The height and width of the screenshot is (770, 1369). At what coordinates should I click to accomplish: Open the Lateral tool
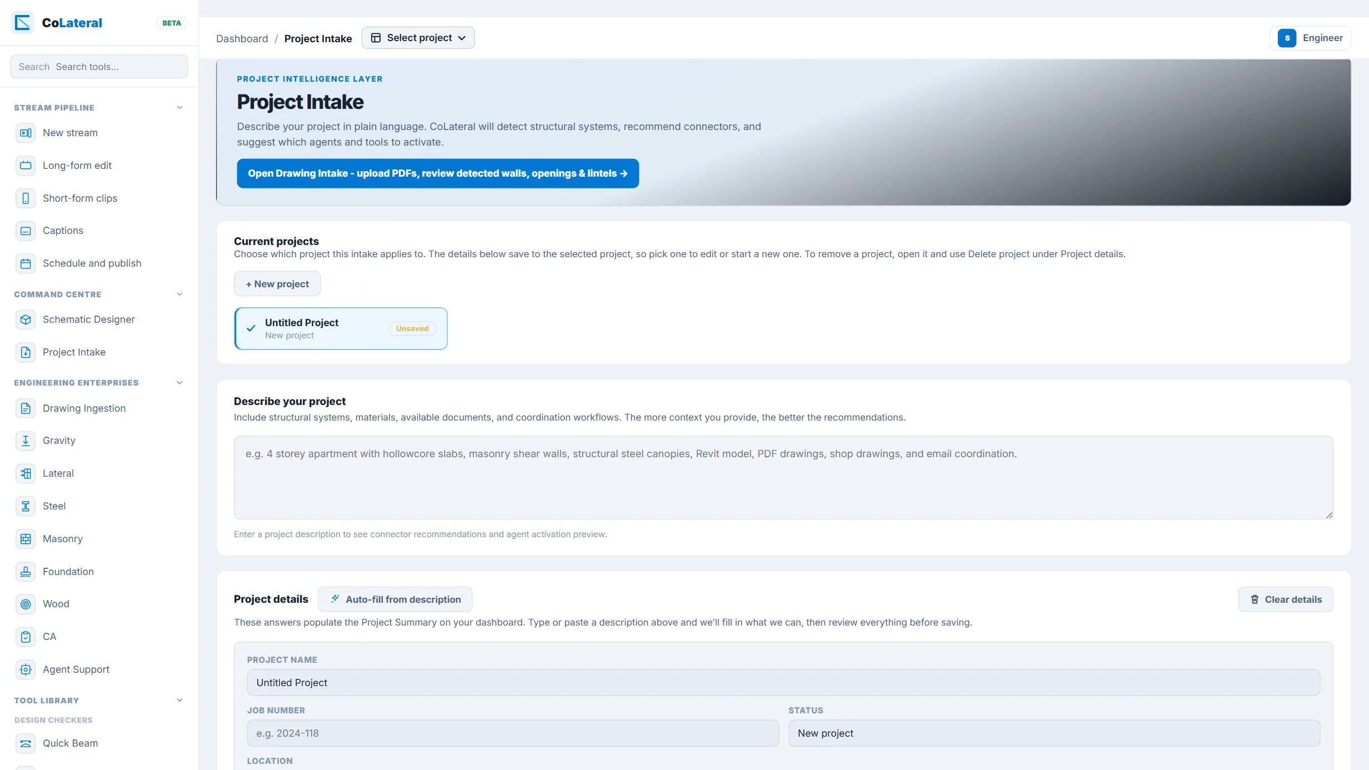[58, 473]
